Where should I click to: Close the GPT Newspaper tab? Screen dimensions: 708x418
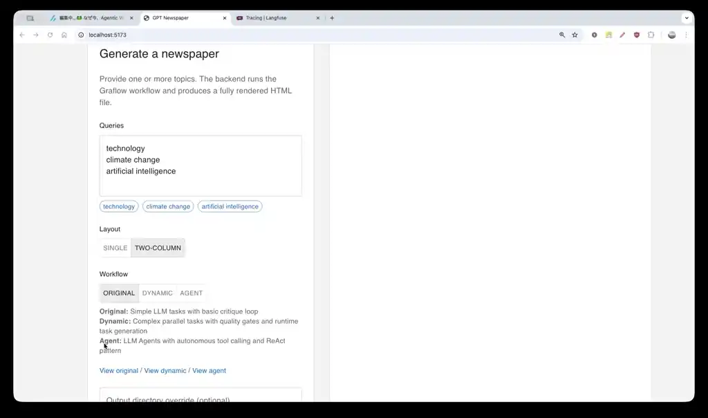225,18
